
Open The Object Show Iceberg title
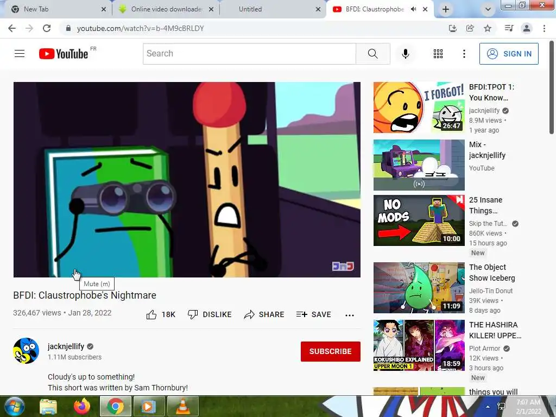click(492, 273)
